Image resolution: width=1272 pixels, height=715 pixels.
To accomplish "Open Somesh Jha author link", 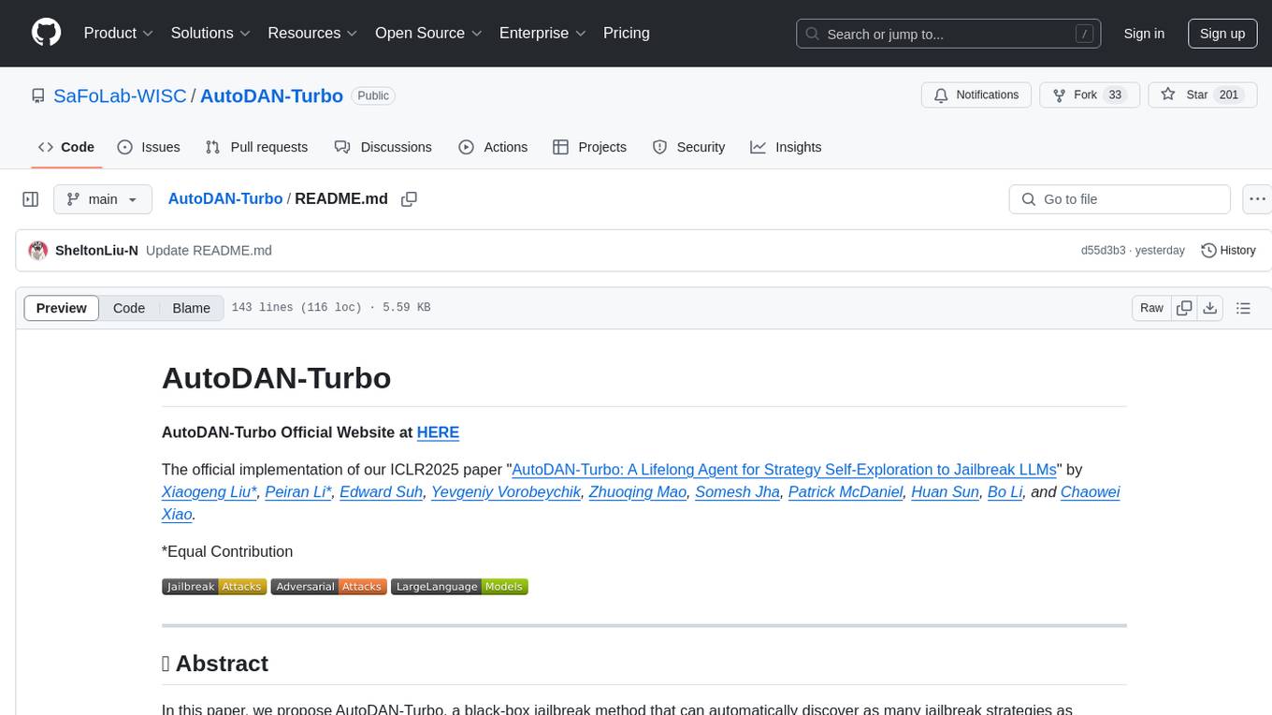I will pos(738,492).
